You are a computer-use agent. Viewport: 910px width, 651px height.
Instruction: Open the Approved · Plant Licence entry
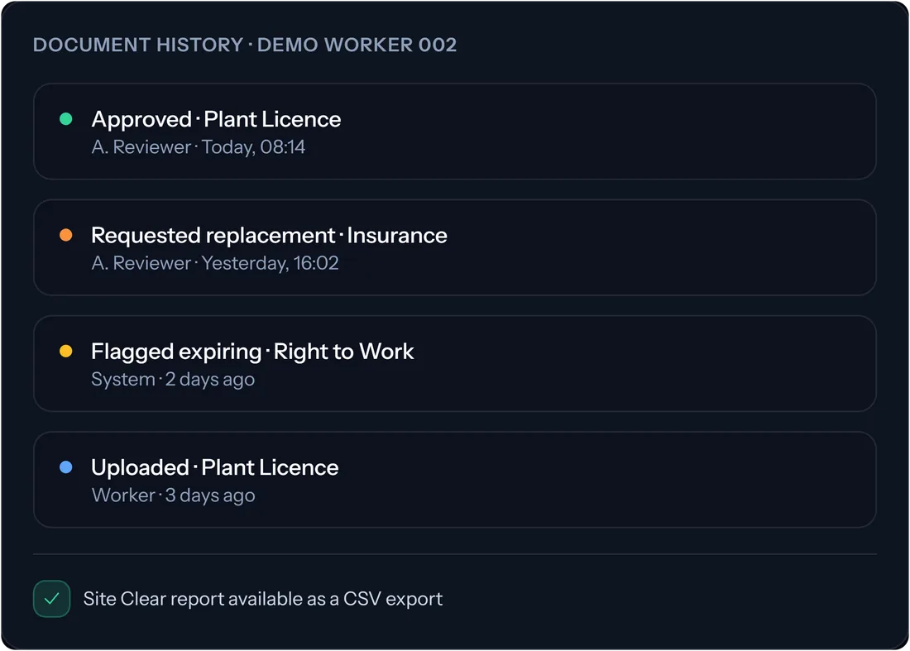pyautogui.click(x=454, y=132)
